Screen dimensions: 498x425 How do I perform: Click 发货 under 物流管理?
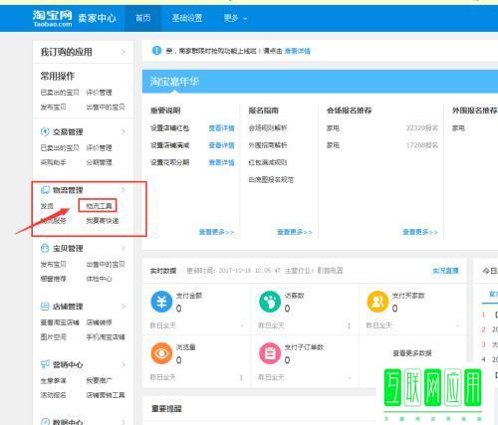click(47, 206)
